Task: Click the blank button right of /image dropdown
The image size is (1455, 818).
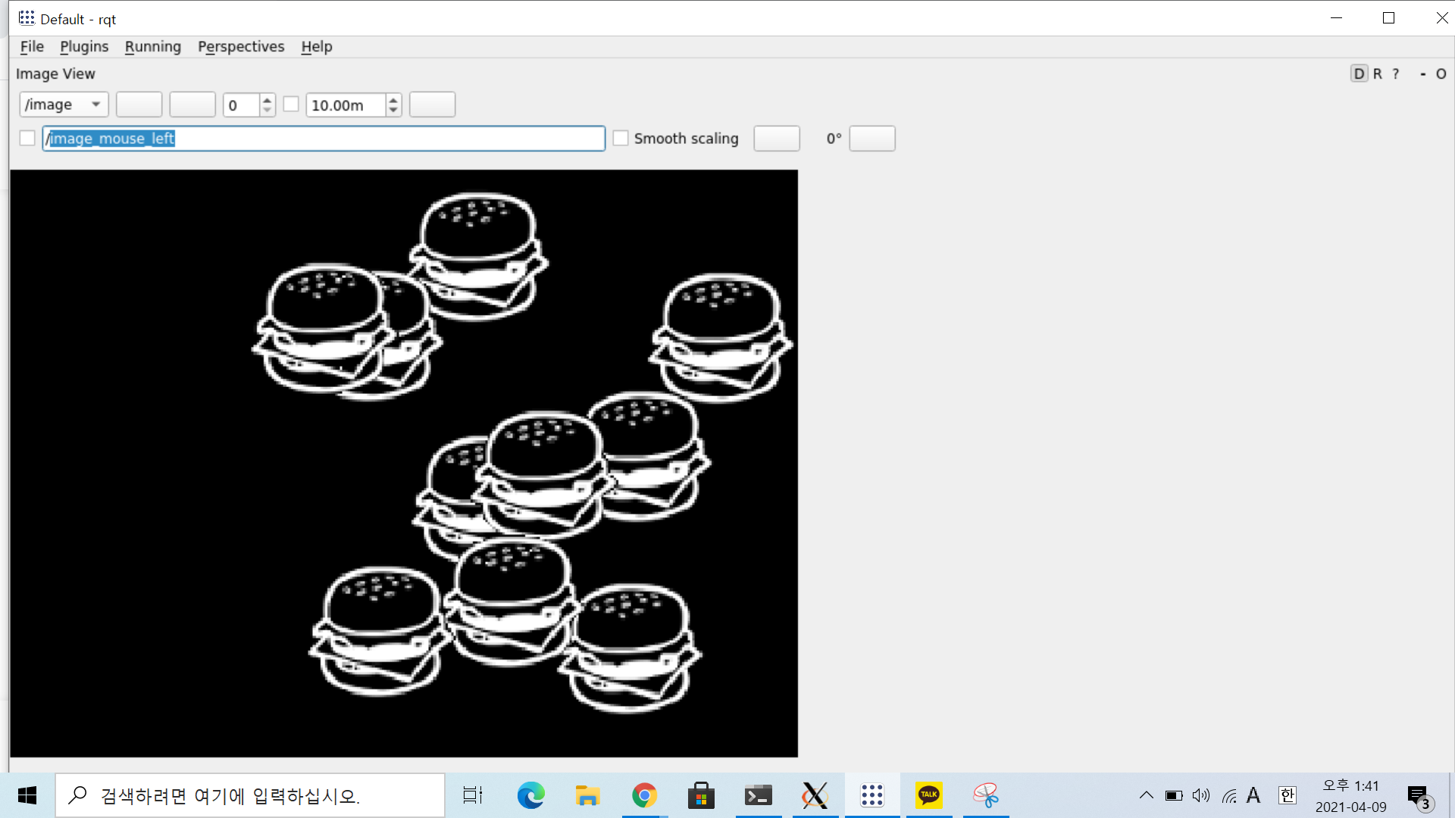Action: tap(139, 105)
